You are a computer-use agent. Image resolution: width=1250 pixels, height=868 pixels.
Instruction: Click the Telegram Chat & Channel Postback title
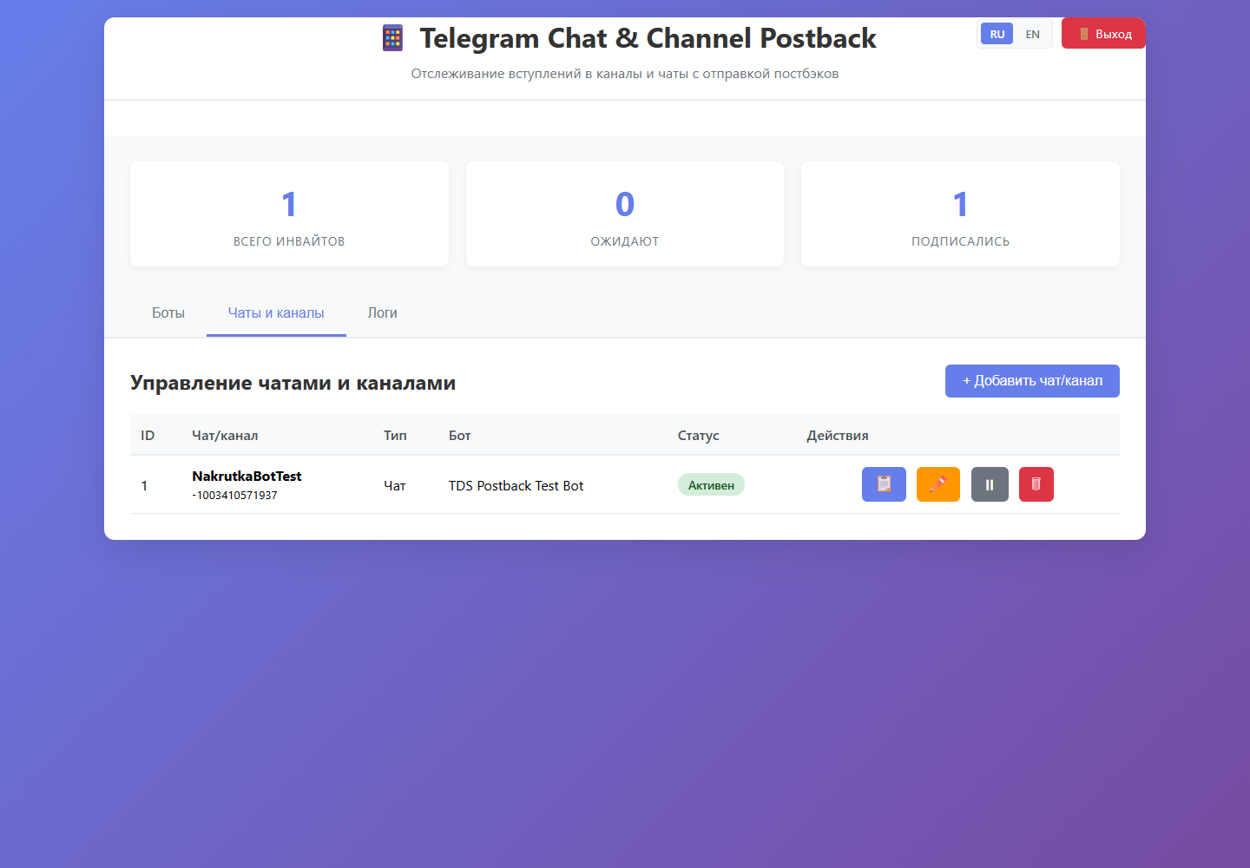(648, 38)
